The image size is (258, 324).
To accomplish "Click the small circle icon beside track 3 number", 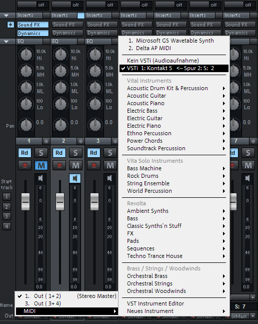I will tap(115, 141).
